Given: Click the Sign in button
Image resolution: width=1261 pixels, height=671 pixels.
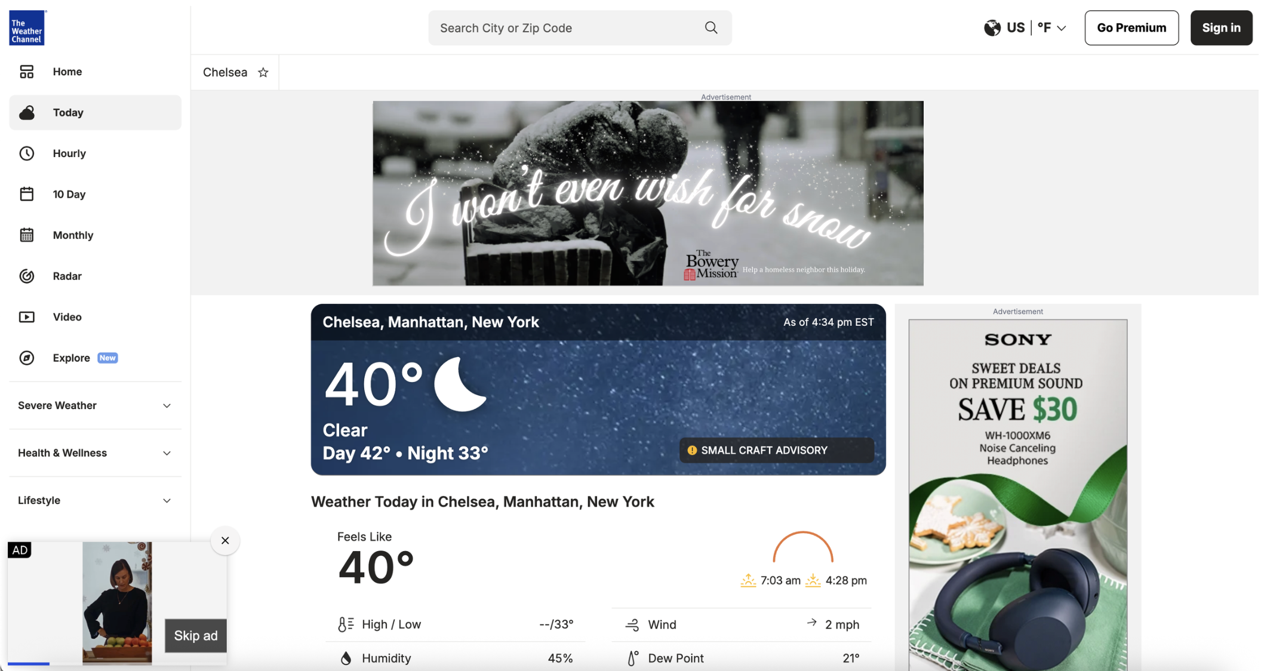Looking at the screenshot, I should pyautogui.click(x=1220, y=27).
